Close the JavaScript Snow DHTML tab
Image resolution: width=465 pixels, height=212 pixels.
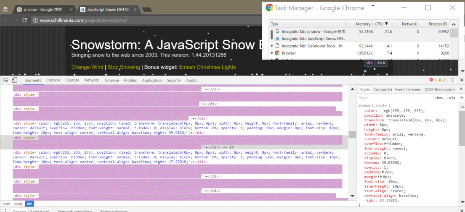coord(135,10)
